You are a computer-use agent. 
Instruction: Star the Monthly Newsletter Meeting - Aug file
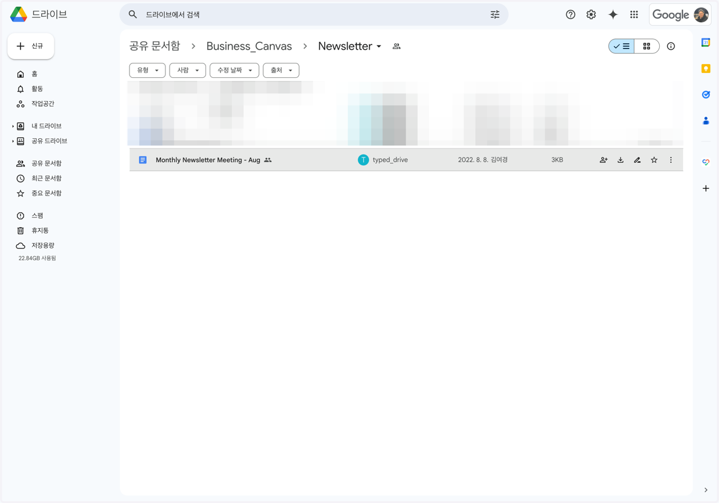(x=654, y=160)
